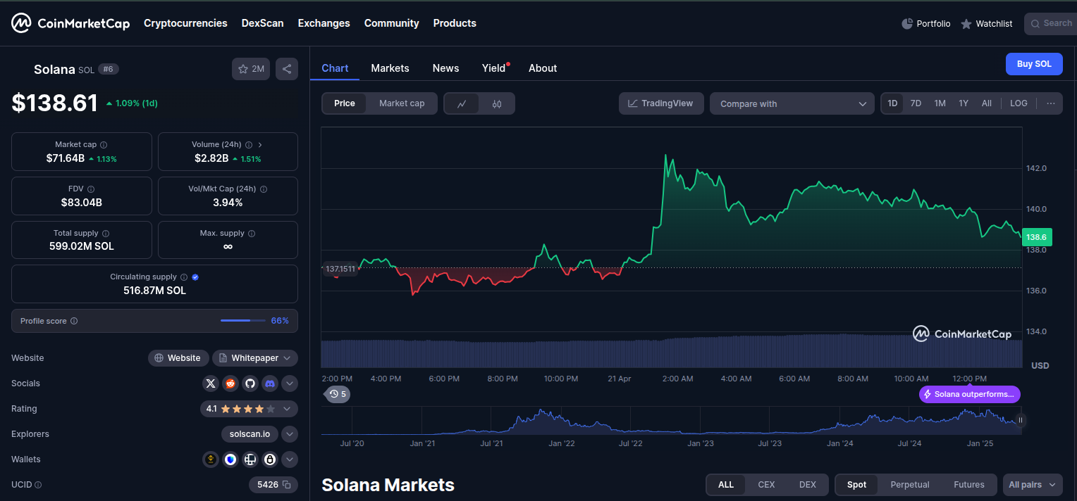Open the Community menu

(x=391, y=23)
